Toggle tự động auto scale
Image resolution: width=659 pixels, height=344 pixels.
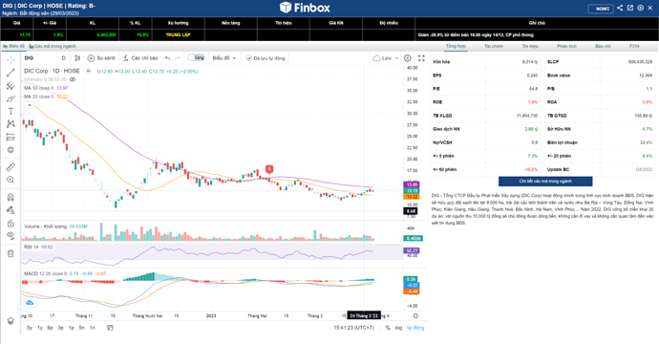(x=415, y=328)
